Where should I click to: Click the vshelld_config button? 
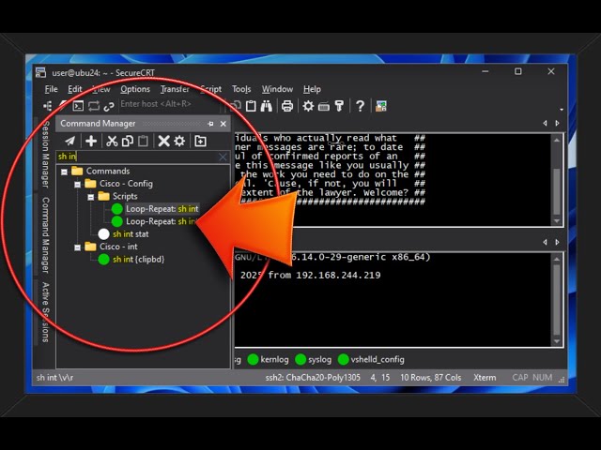coord(371,359)
